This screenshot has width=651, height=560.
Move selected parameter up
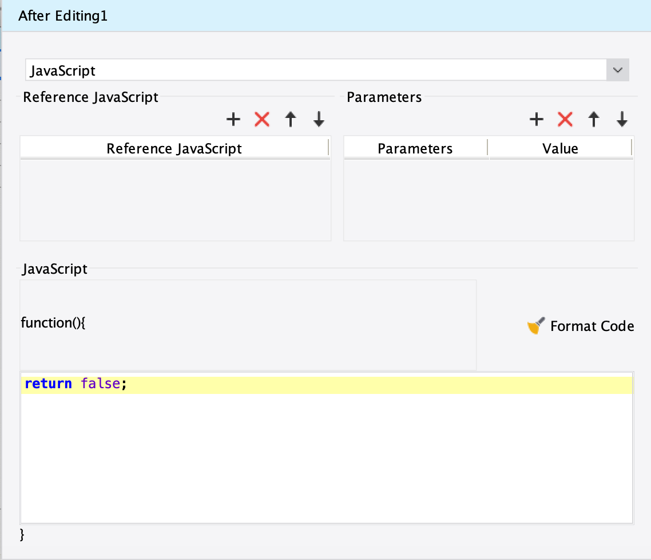(594, 119)
